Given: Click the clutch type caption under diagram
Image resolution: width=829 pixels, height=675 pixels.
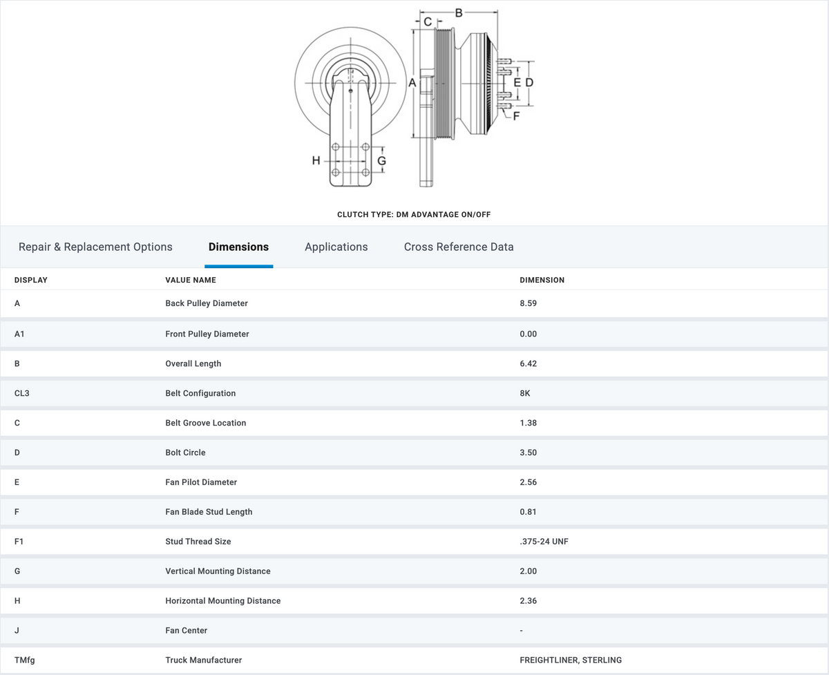Looking at the screenshot, I should coord(414,215).
